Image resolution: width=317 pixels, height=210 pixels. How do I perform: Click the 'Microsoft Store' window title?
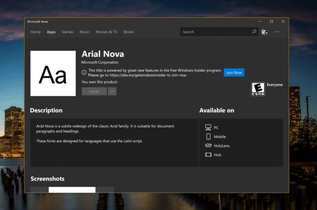click(38, 21)
